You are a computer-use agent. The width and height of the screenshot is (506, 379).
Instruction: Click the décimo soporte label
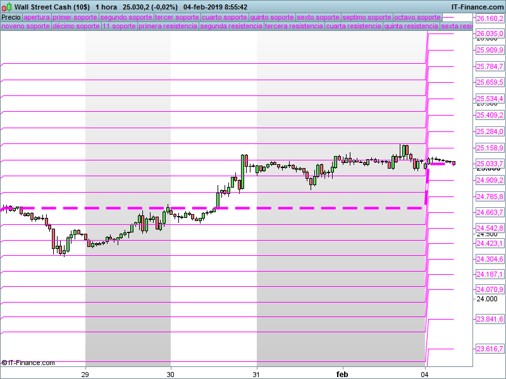point(76,26)
